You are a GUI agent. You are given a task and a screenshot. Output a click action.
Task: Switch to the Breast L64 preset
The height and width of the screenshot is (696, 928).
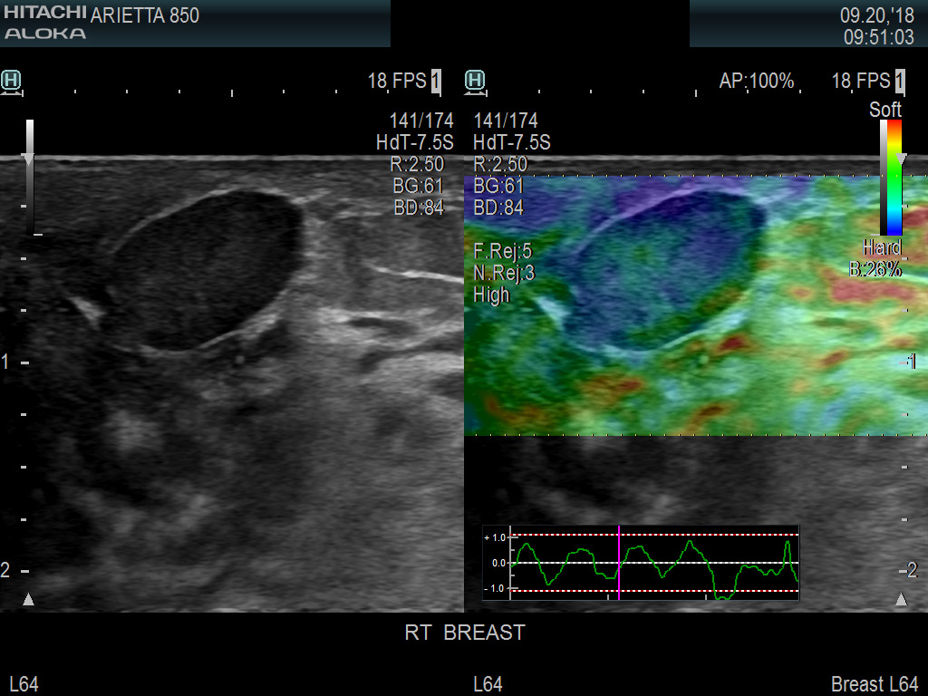pyautogui.click(x=873, y=684)
